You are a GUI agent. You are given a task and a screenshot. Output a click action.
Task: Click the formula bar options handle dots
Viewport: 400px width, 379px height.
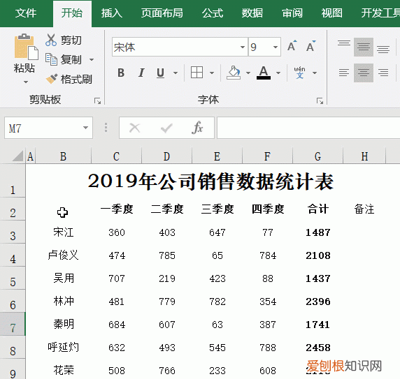point(106,128)
